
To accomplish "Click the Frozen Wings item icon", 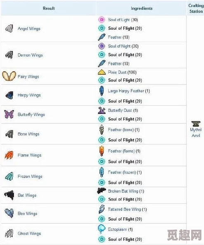I will click(x=9, y=176).
